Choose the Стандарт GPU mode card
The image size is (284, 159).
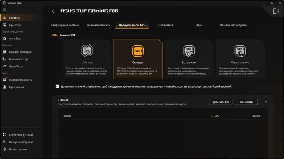coord(138,59)
